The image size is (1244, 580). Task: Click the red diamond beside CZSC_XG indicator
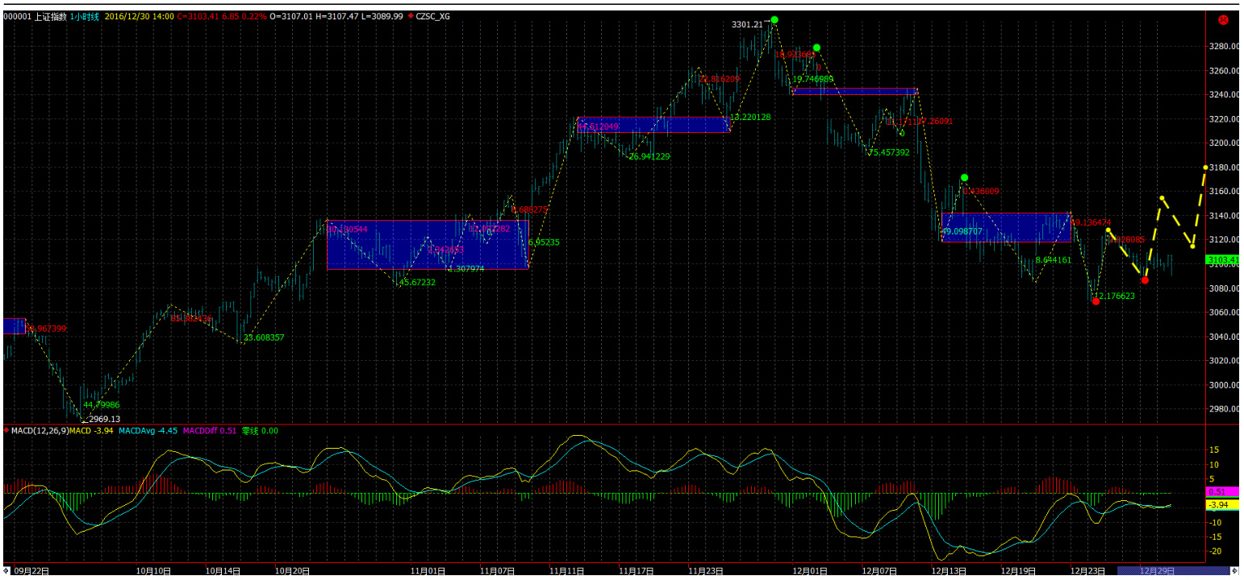[x=410, y=15]
